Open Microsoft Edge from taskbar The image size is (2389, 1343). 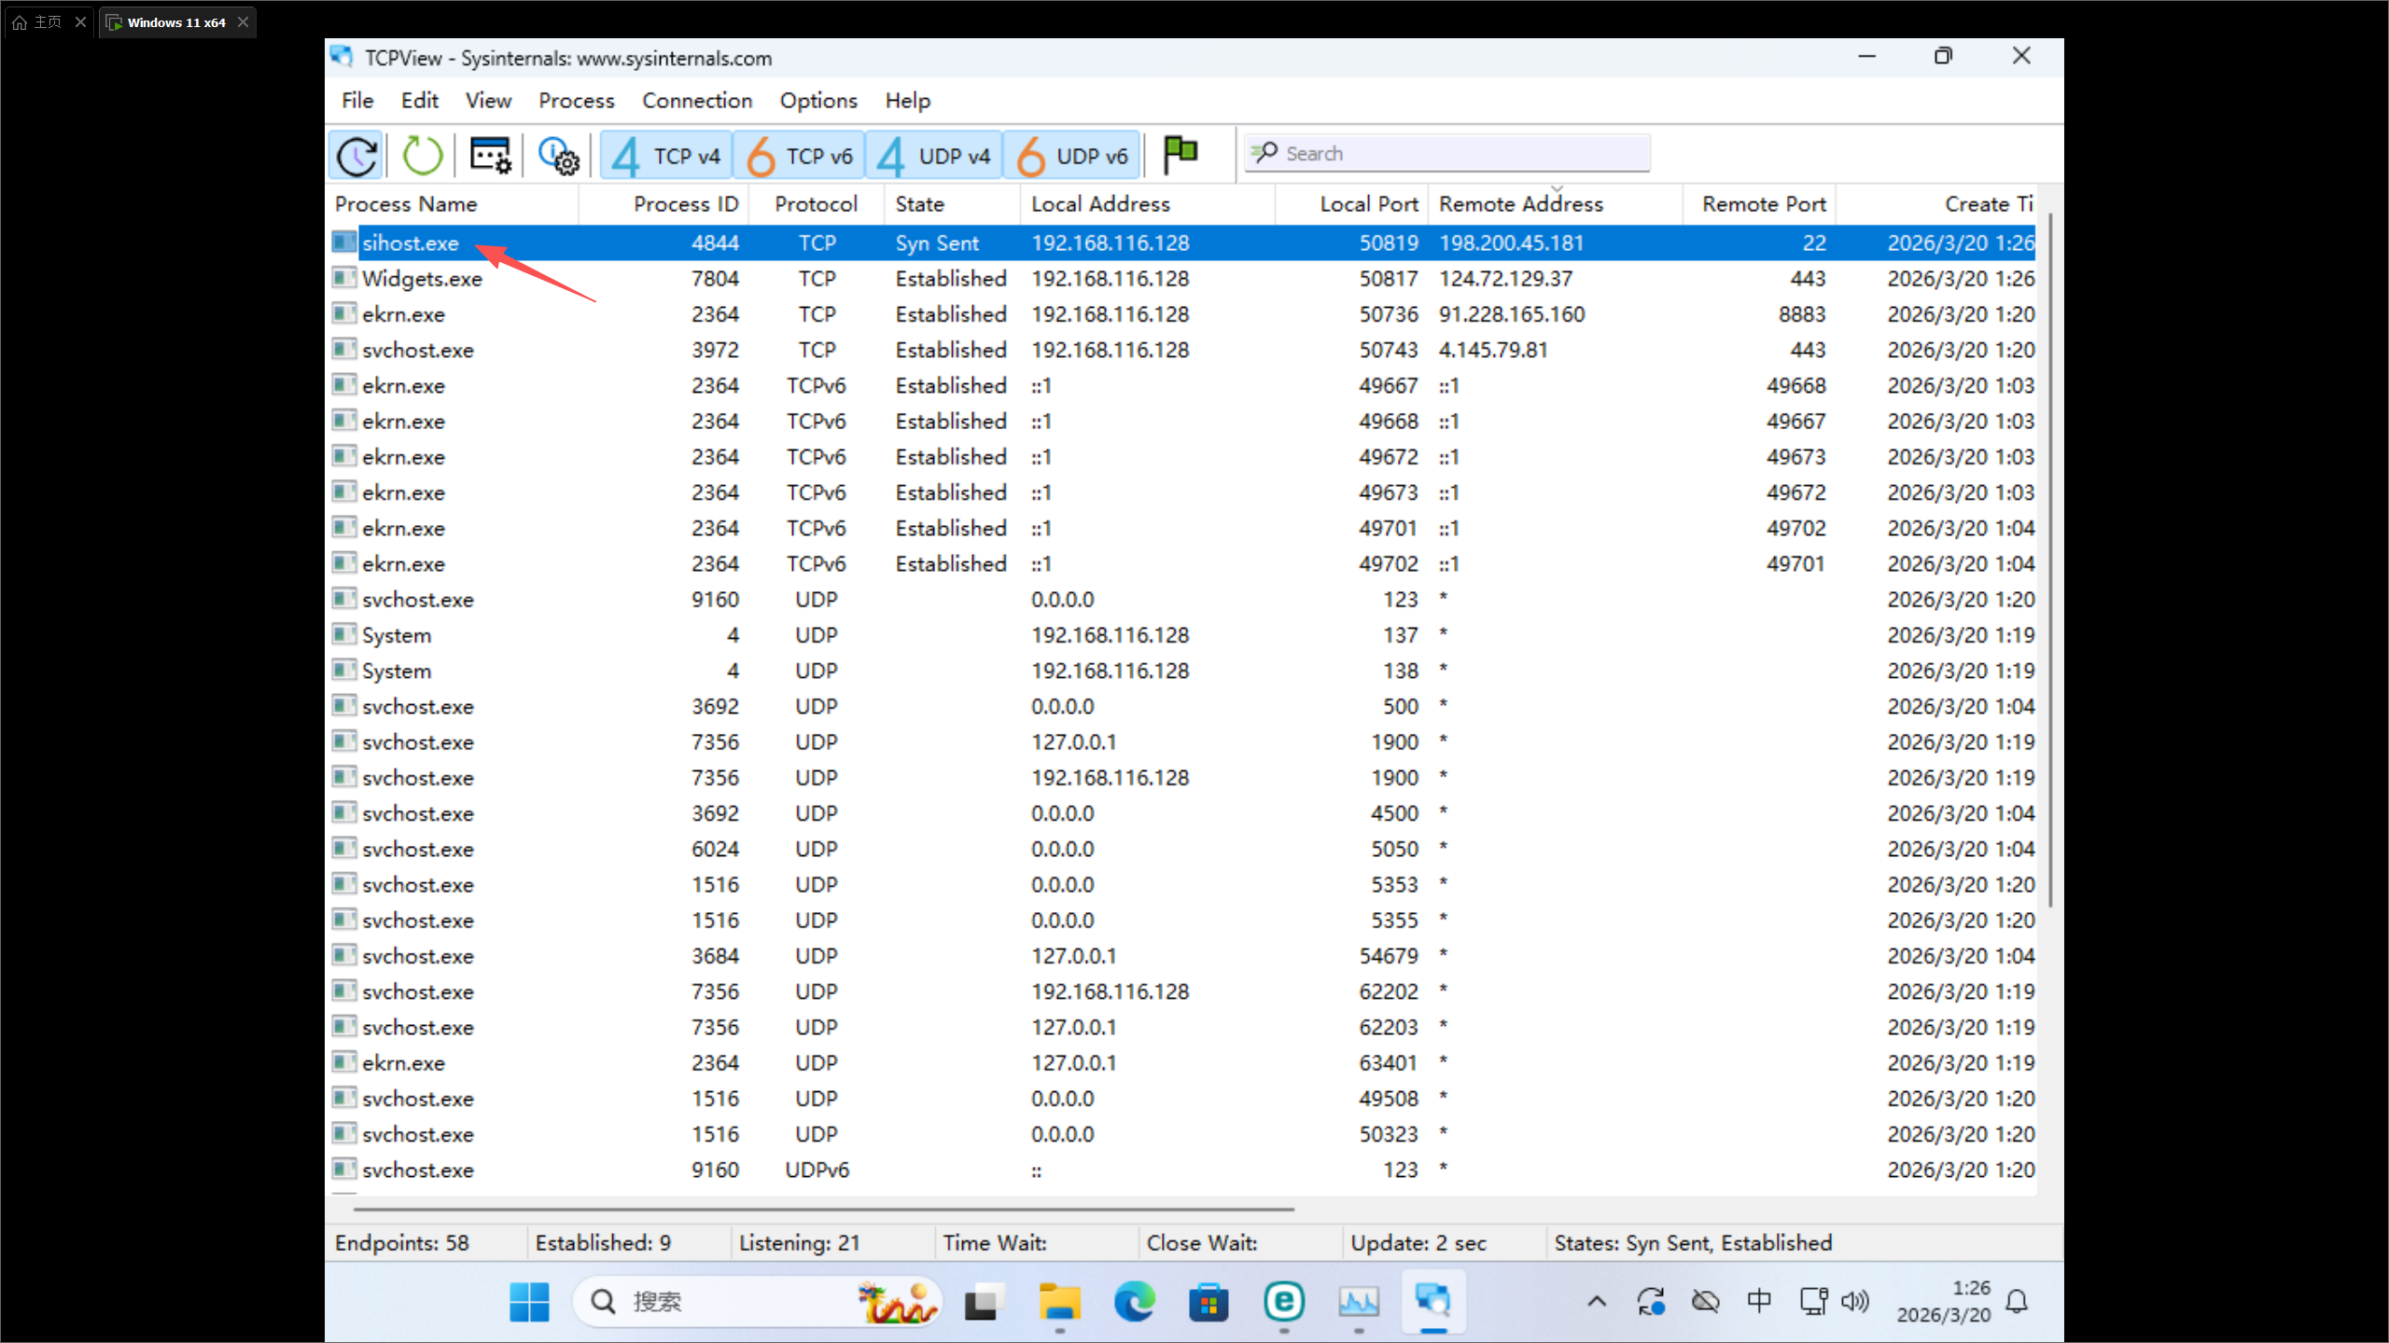[1134, 1301]
